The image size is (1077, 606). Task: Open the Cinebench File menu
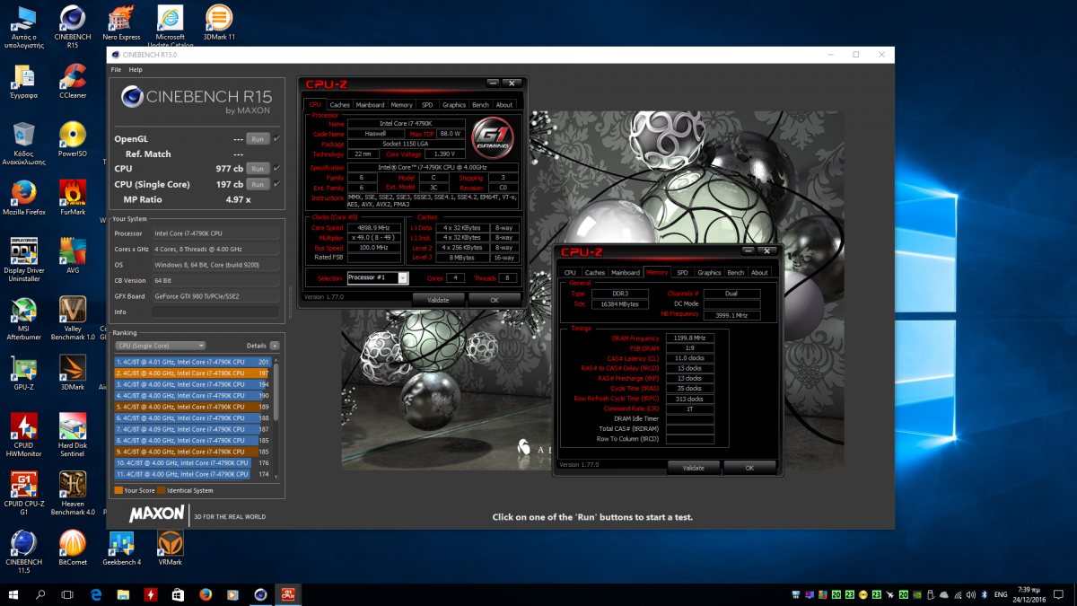[x=116, y=69]
